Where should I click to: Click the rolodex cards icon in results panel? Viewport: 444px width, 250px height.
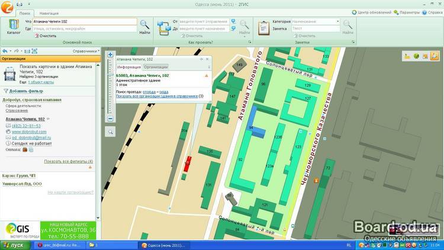pos(9,73)
